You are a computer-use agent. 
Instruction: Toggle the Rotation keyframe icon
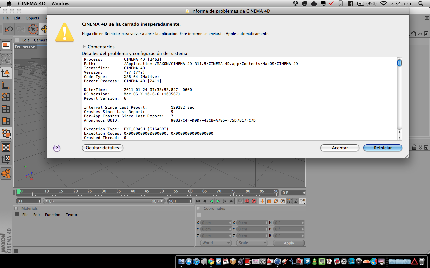(x=276, y=201)
